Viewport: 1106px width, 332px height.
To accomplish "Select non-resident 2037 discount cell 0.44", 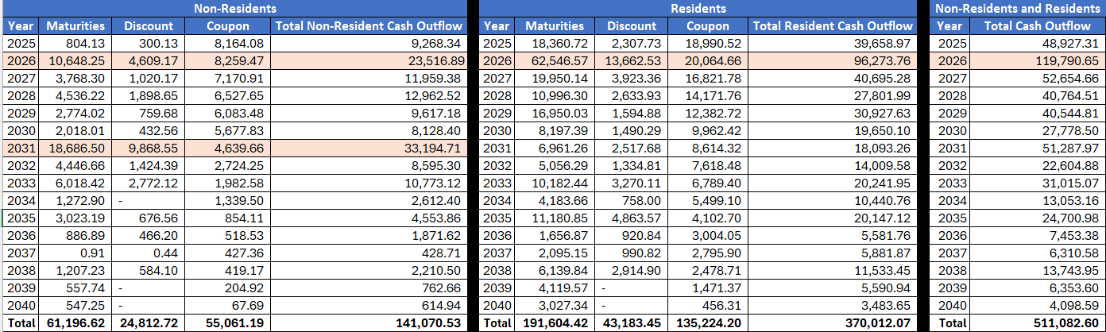I will (148, 253).
